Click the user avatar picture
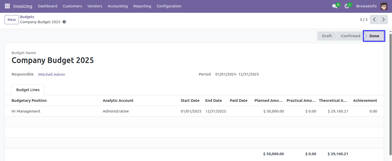The height and width of the screenshot is (161, 392). [384, 6]
